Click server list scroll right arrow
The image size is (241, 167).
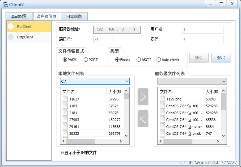(x=218, y=141)
